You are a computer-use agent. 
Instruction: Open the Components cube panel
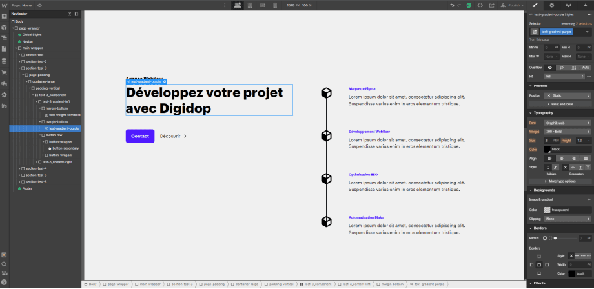tap(4, 27)
